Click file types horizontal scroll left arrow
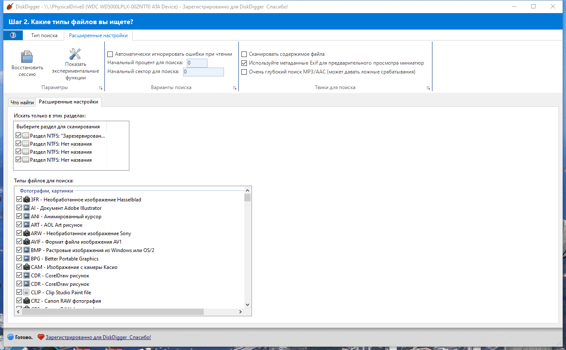 (x=18, y=312)
